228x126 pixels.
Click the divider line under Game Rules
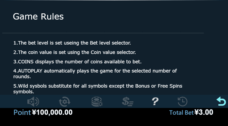coord(103,33)
